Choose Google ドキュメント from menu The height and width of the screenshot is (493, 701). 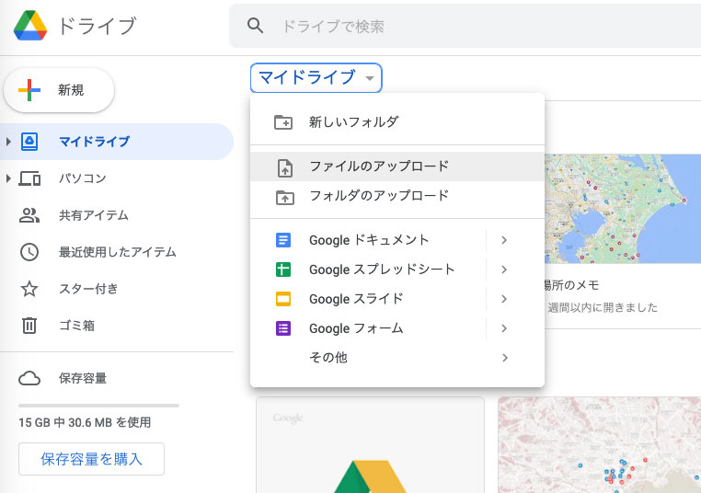pyautogui.click(x=367, y=240)
